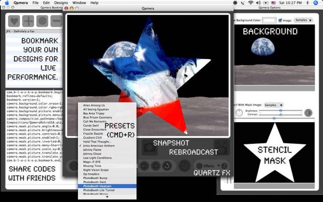This screenshot has width=323, height=202.
Task: Choose the Missing Time preset
Action: (107, 166)
